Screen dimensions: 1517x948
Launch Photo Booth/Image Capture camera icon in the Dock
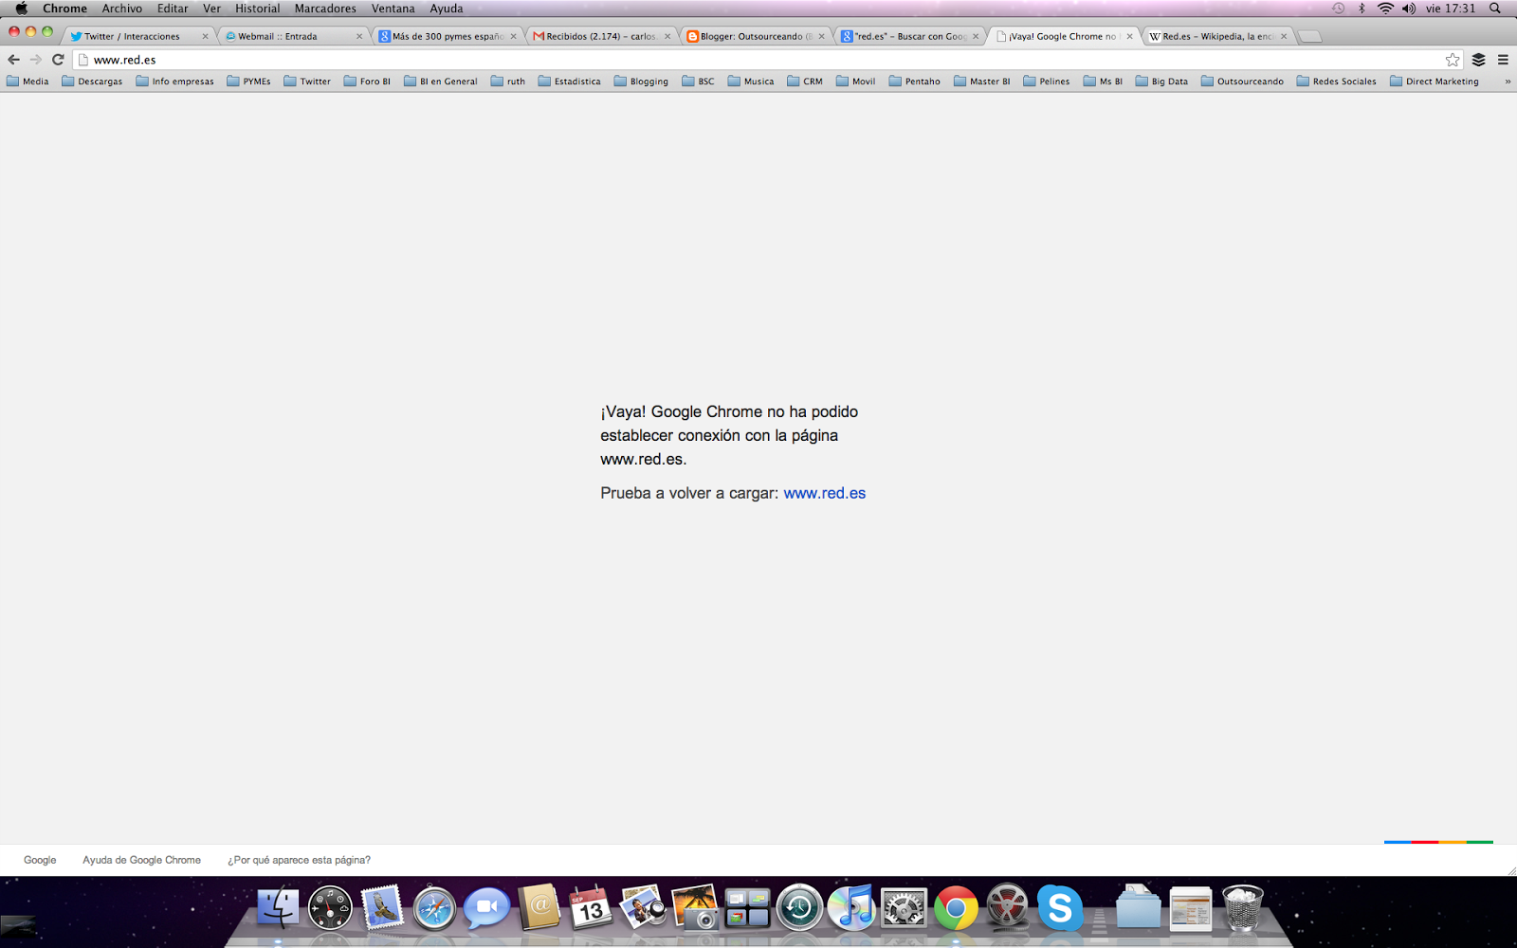695,908
